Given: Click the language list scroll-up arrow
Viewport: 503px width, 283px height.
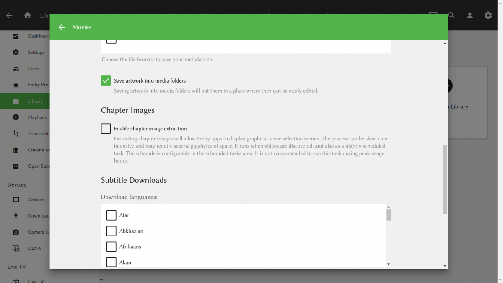Looking at the screenshot, I should 389,207.
